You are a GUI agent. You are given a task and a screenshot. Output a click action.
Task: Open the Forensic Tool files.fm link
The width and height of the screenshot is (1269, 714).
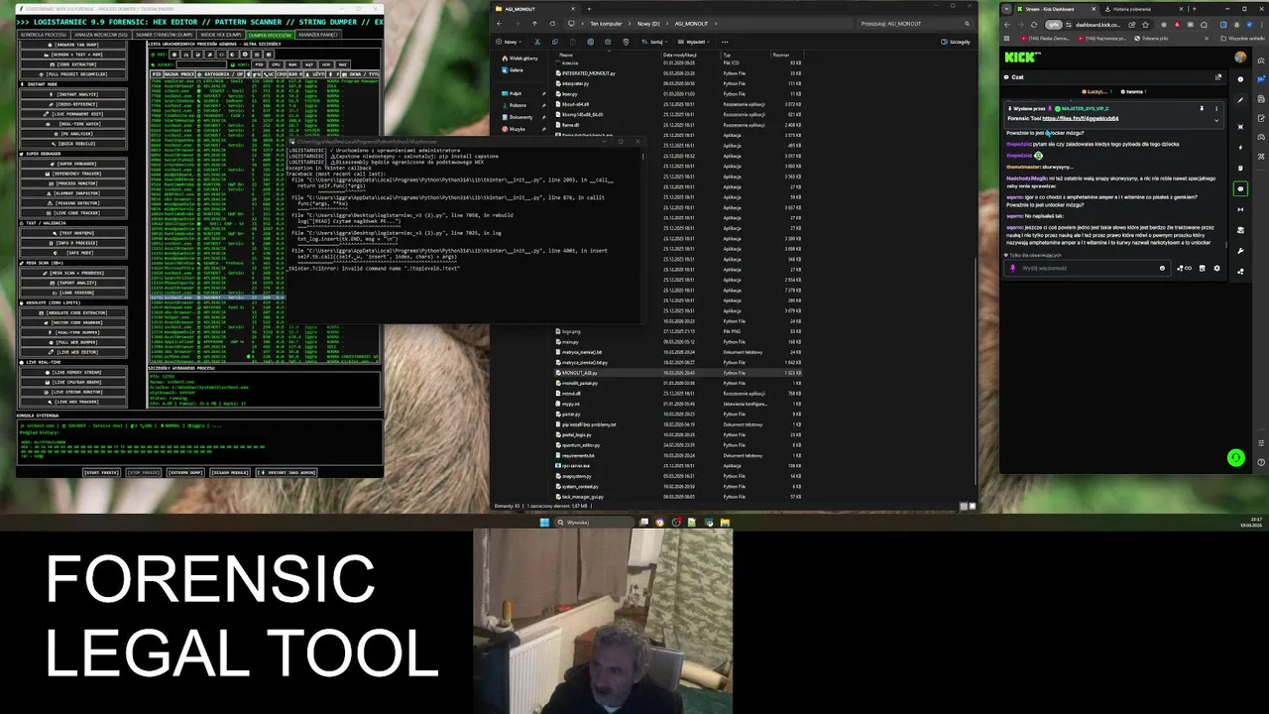(1081, 118)
